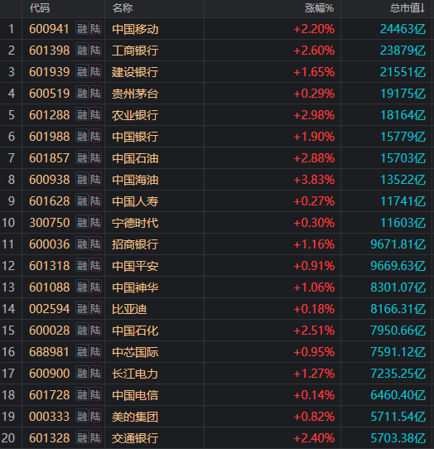Click the 陆 badge for 宁德时代
The width and height of the screenshot is (434, 449).
click(95, 223)
